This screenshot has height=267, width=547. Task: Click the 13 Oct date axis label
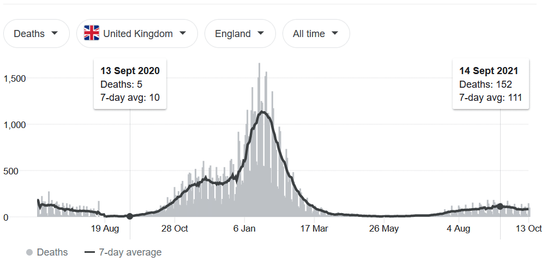pos(529,229)
